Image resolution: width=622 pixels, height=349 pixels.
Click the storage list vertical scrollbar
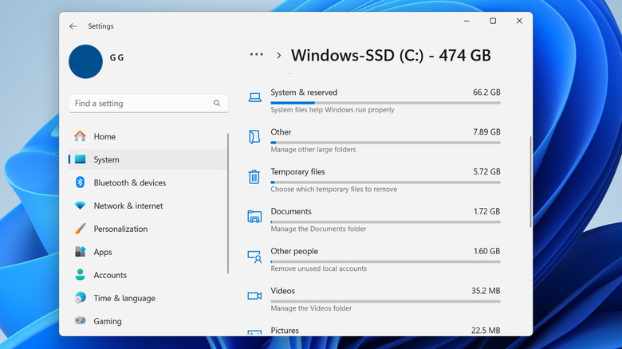click(x=530, y=183)
